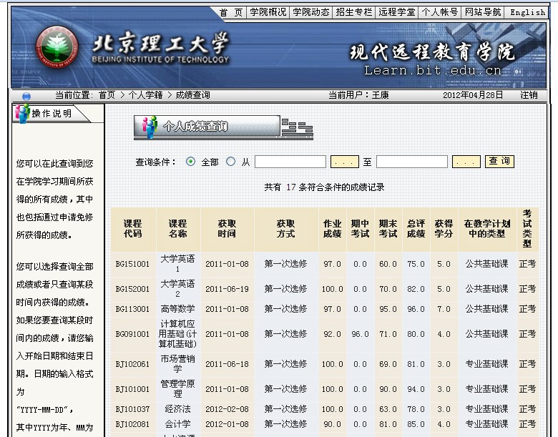Image resolution: width=558 pixels, height=437 pixels.
Task: Go to 个人学籍 in the breadcrumb
Action: [145, 95]
